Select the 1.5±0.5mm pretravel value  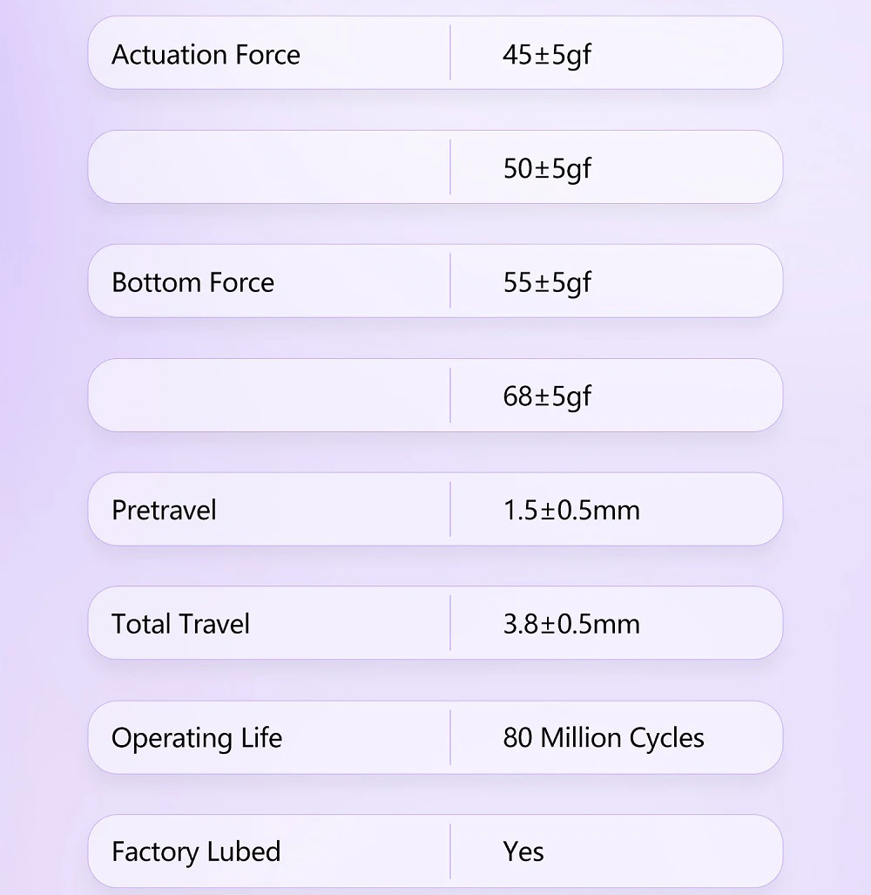(571, 511)
